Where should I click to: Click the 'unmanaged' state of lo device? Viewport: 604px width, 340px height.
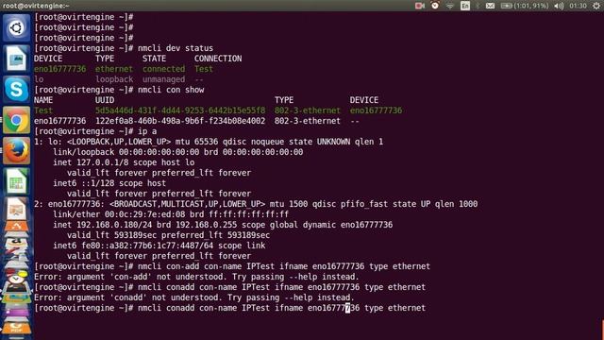(163, 79)
